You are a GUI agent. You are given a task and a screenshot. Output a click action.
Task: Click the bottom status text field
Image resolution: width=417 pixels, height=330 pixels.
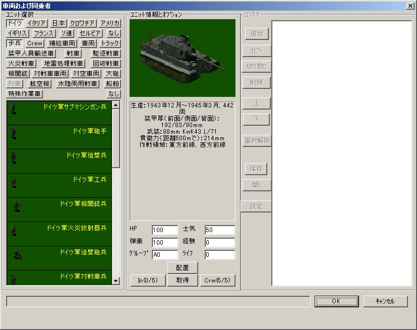[x=158, y=302]
